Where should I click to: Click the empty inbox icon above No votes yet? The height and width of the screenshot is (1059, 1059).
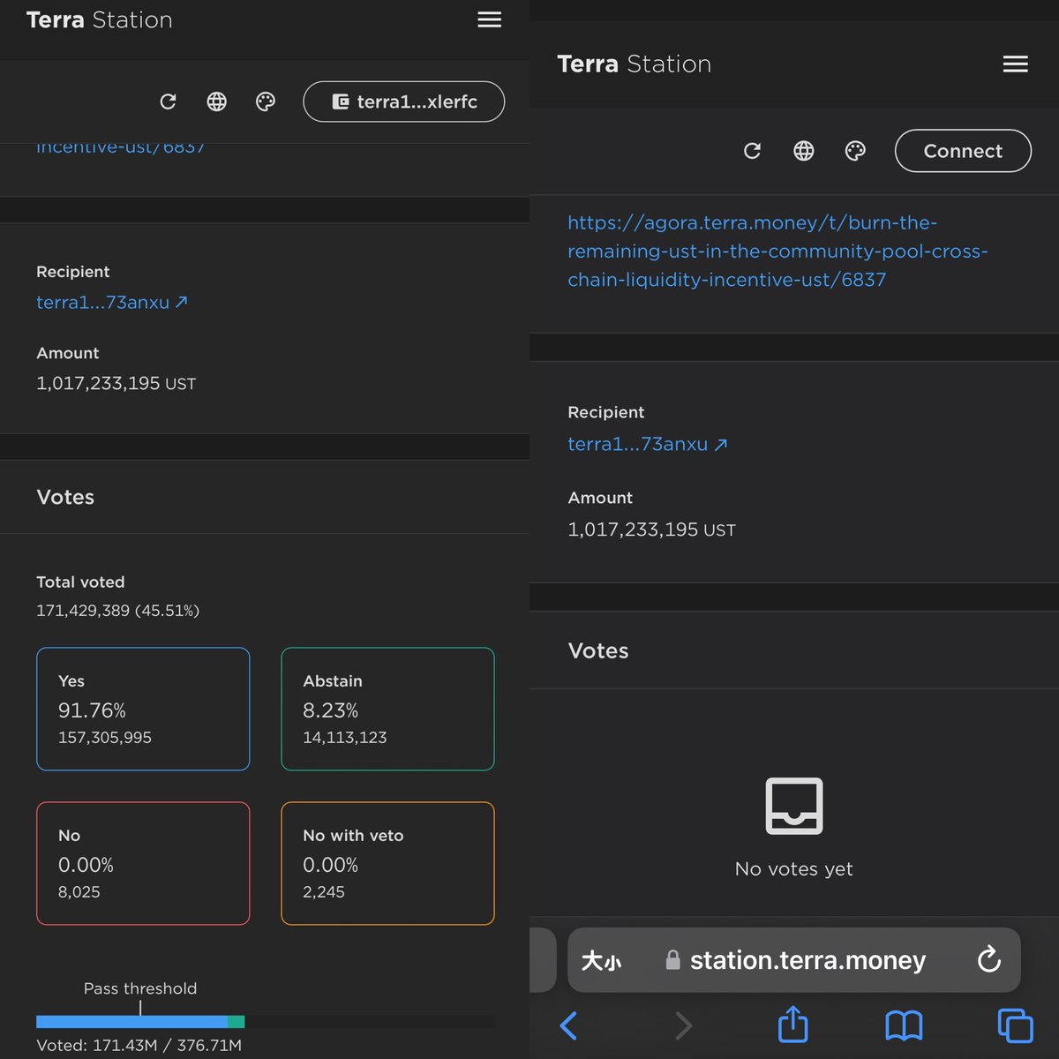tap(794, 806)
